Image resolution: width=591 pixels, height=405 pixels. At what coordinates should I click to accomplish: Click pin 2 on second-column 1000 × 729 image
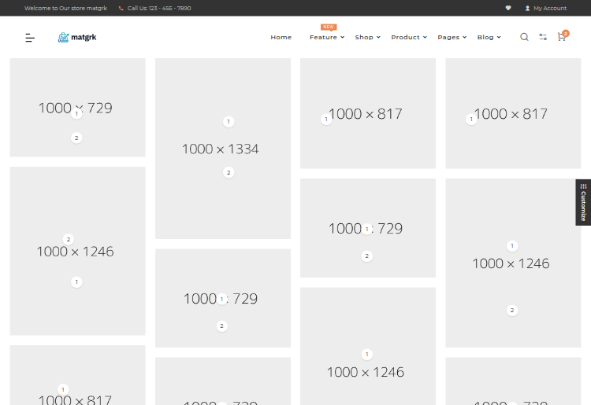tap(221, 326)
